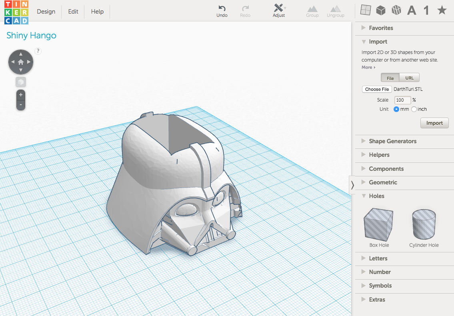Viewport: 454px width, 316px height.
Task: Open the Design menu
Action: 46,12
